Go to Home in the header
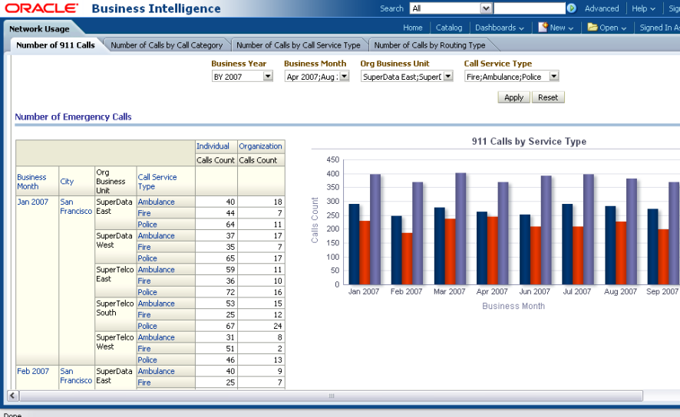 point(412,28)
